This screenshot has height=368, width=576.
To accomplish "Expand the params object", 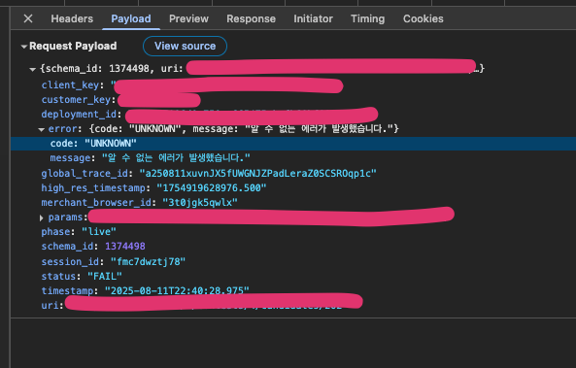I will coord(42,217).
